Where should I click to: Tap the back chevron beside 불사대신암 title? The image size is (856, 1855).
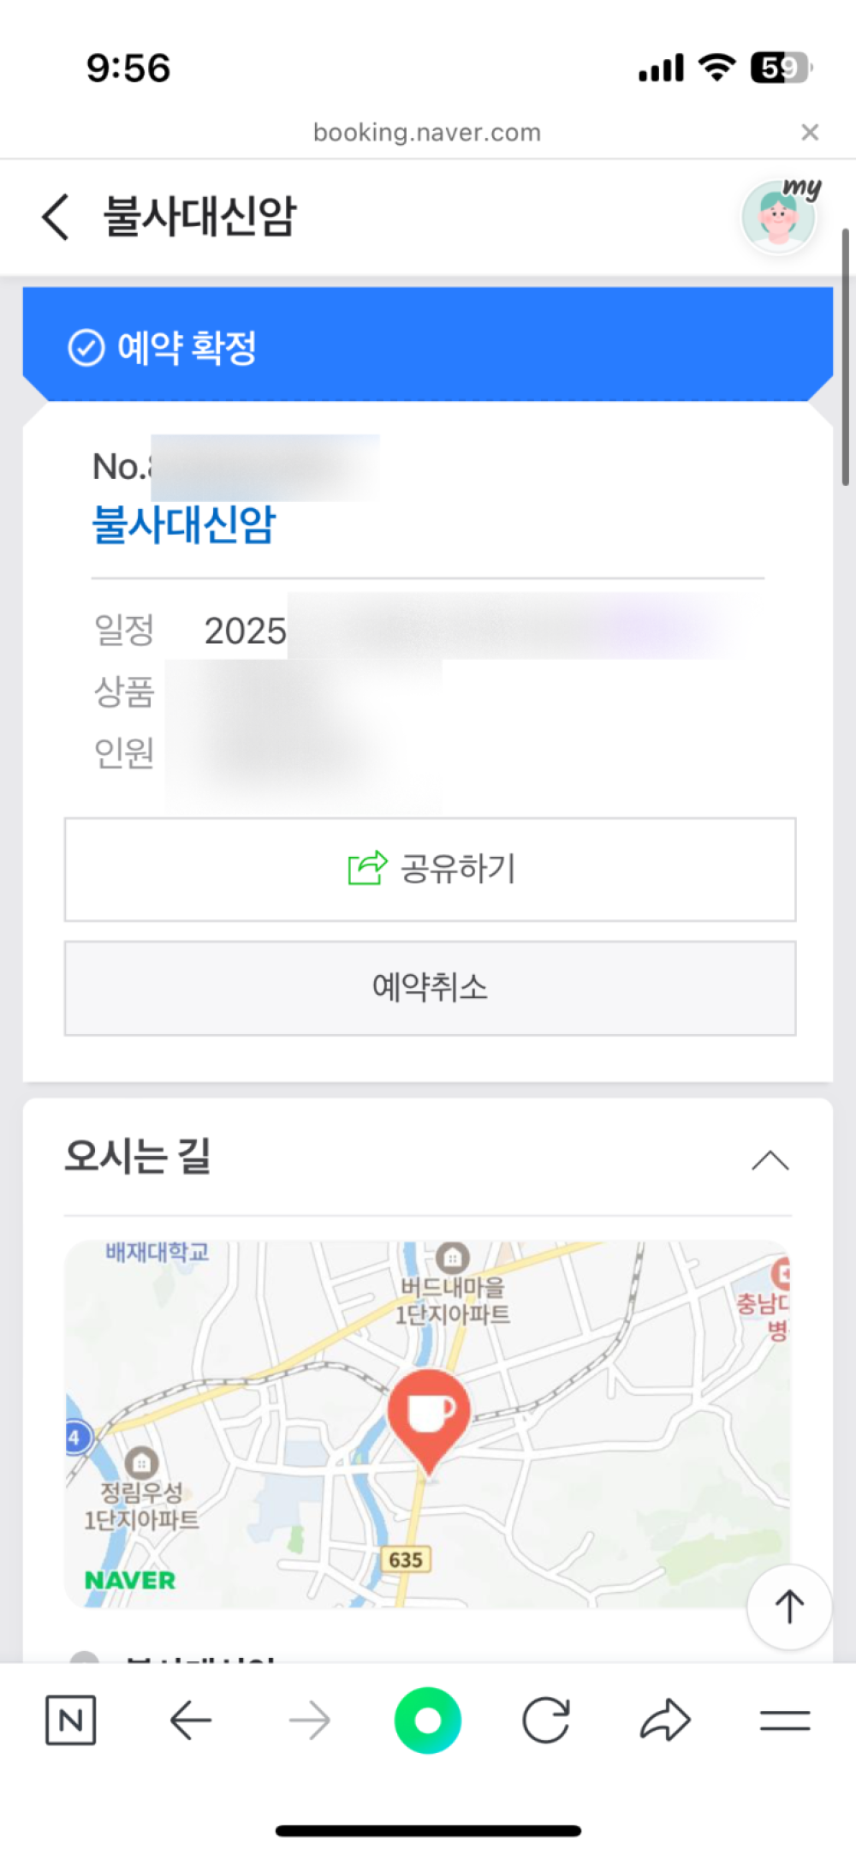coord(56,217)
